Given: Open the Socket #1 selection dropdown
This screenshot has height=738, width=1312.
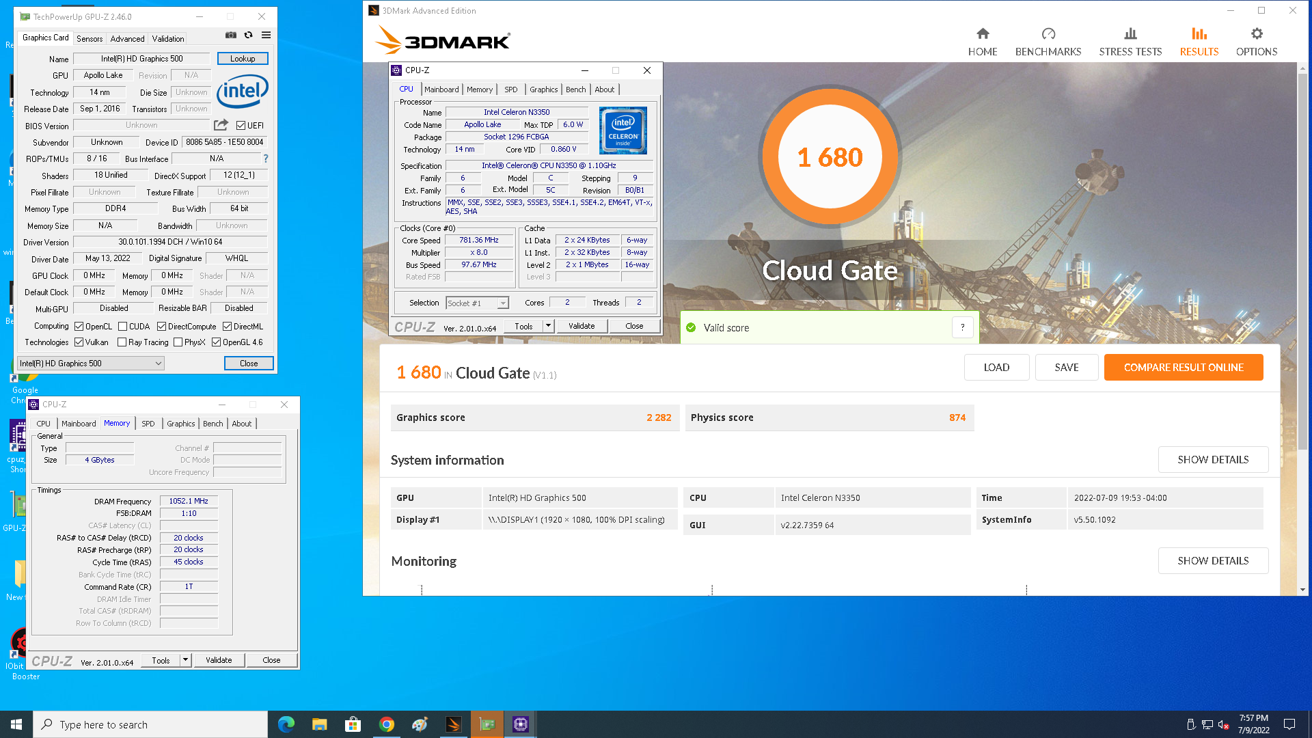Looking at the screenshot, I should coord(477,303).
